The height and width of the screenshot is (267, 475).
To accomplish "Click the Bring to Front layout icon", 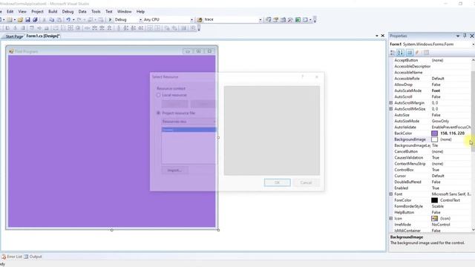I will (166, 28).
